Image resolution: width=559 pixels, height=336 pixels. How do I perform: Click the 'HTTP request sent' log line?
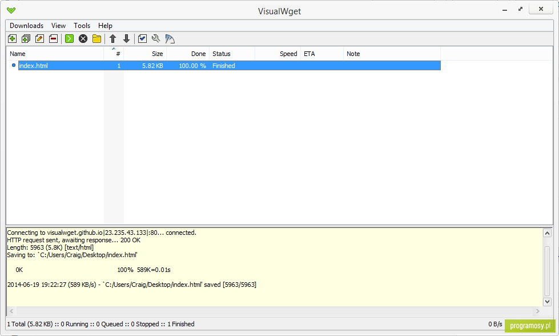74,240
